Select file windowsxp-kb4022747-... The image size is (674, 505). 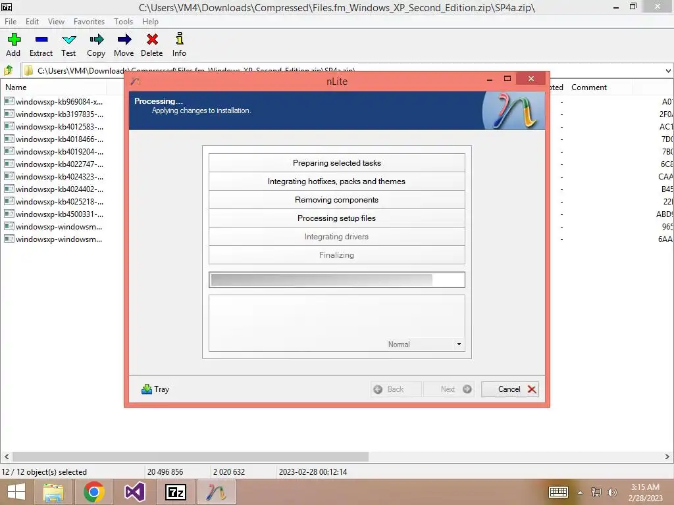pyautogui.click(x=54, y=164)
